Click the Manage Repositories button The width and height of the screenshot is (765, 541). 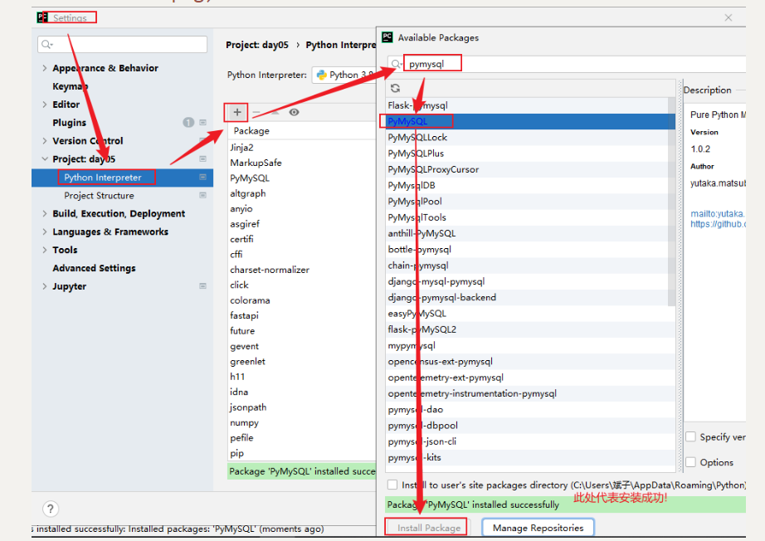[538, 528]
